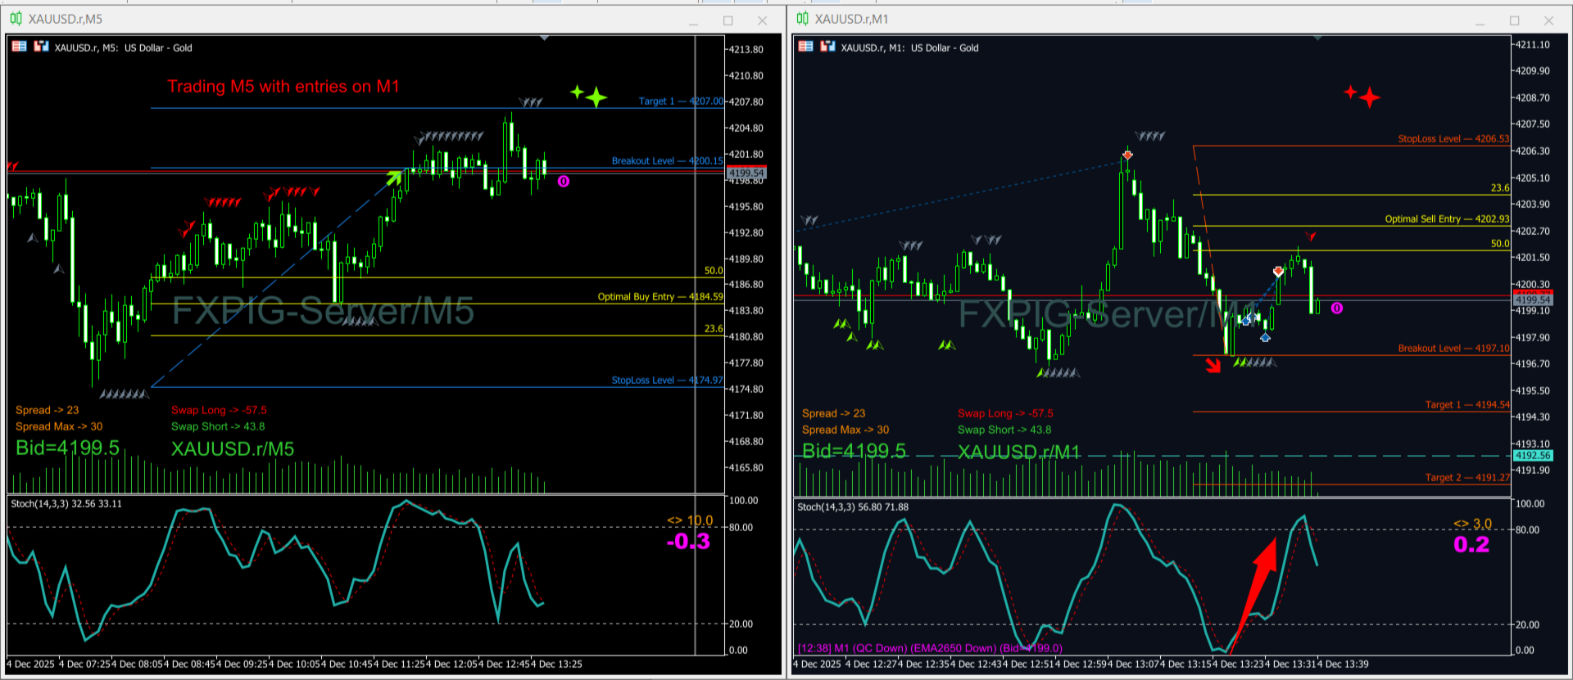The image size is (1573, 680).
Task: Click the 'Stoch(14,3,3) 32.56 33.11' indicator label
Action: pos(66,503)
